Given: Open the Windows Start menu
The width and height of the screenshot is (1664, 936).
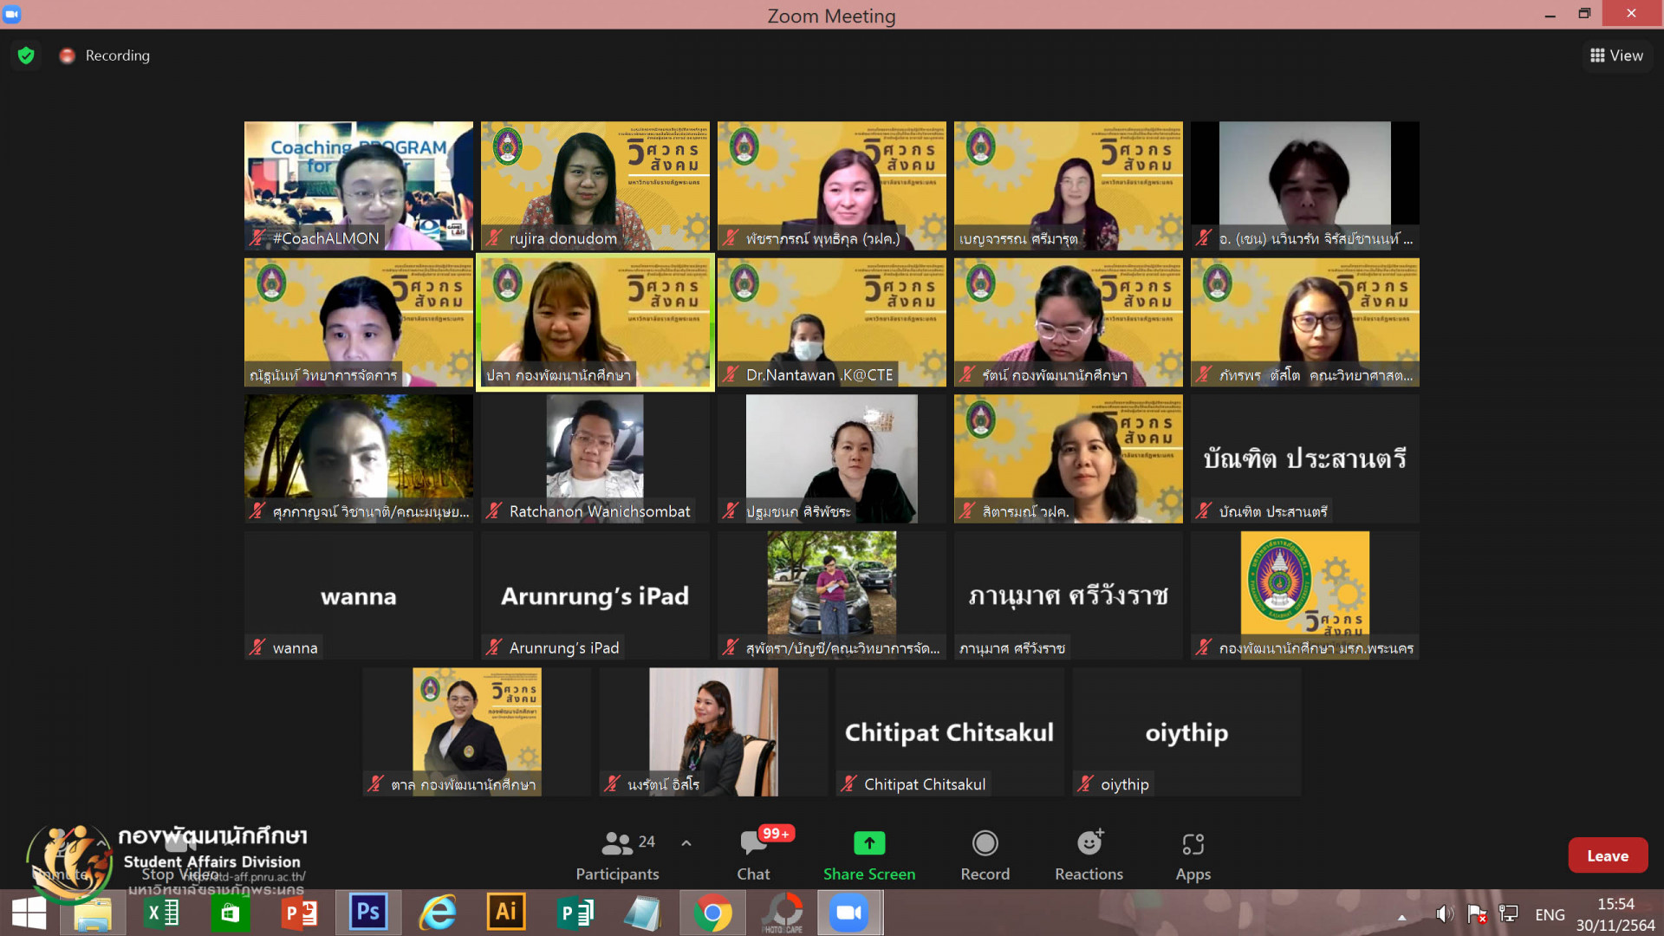Looking at the screenshot, I should 29,913.
